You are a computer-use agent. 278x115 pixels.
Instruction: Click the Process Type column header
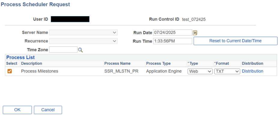tap(158, 63)
